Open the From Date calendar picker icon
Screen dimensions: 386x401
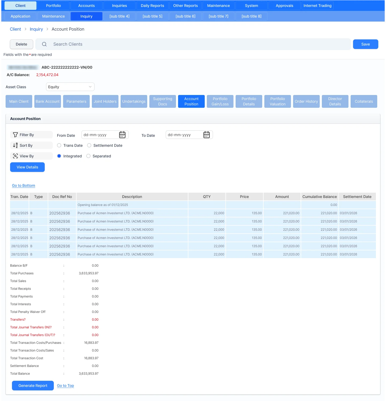coord(122,135)
